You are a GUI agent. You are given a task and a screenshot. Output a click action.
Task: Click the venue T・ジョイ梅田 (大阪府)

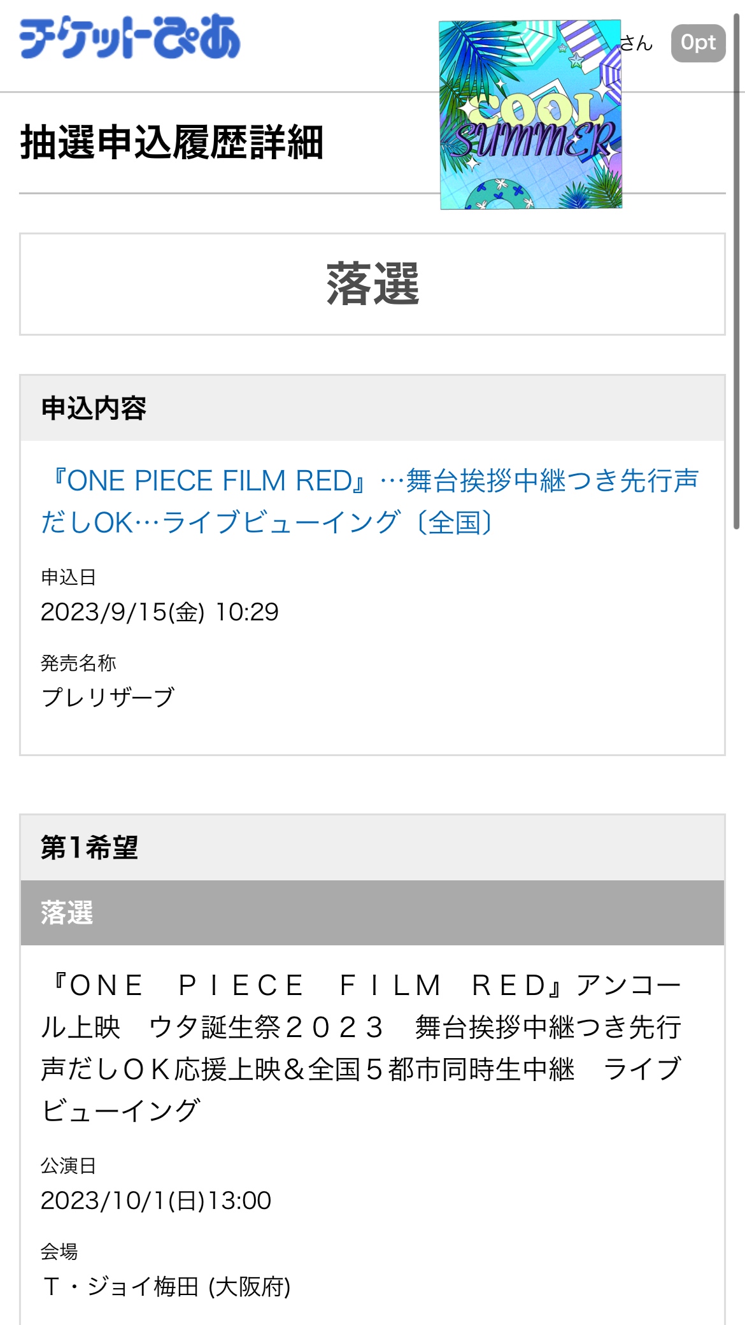click(x=166, y=1287)
